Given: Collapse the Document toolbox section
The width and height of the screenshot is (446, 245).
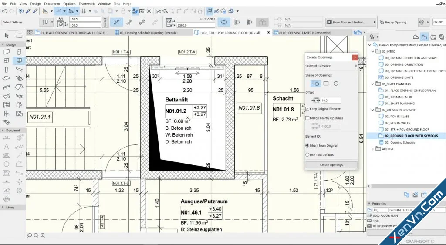Looking at the screenshot, I should [3, 131].
